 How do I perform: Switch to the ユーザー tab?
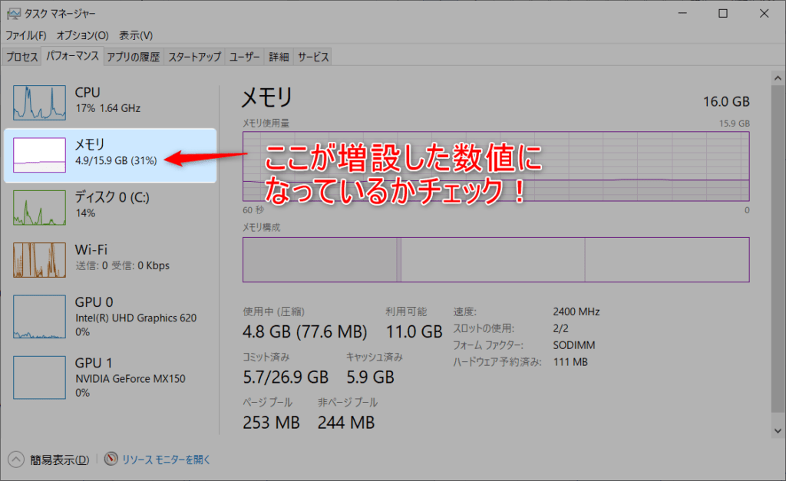[245, 57]
